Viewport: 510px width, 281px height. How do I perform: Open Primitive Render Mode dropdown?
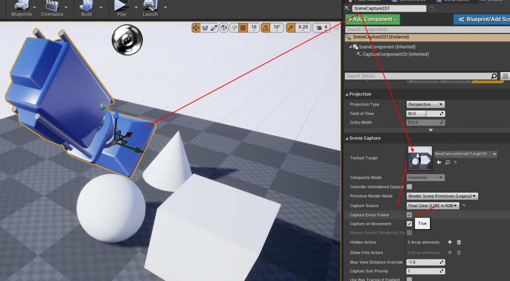[x=442, y=196]
